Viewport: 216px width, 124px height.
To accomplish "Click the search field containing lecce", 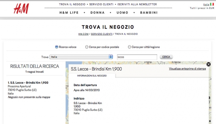I will tap(137, 57).
